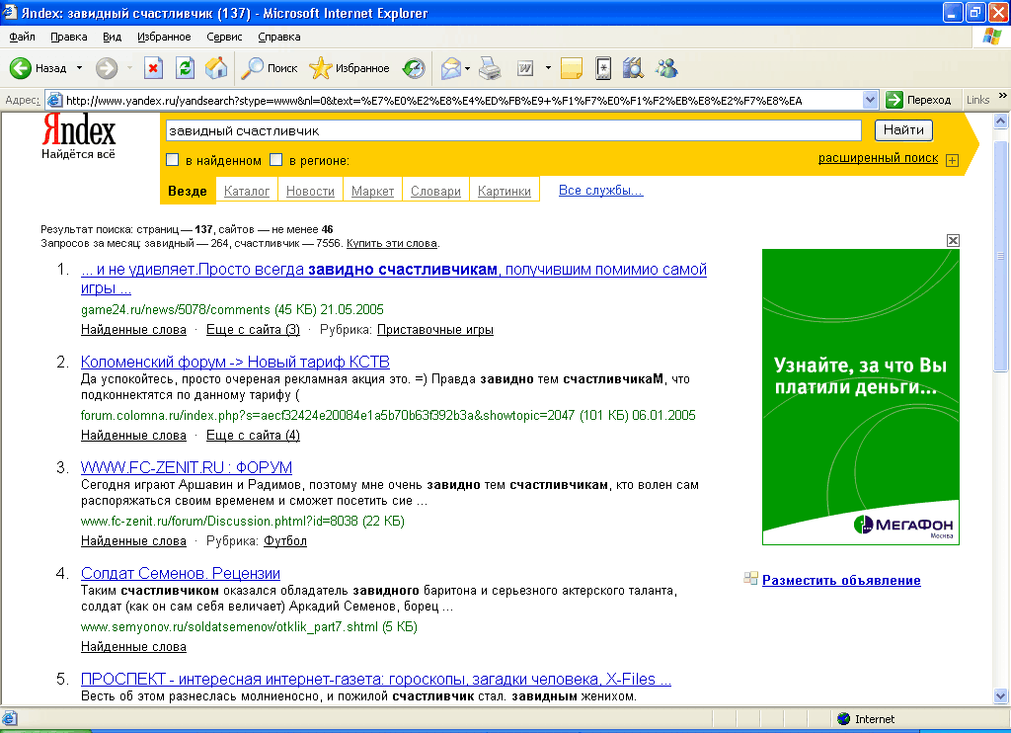Screen dimensions: 1011x733
Task: Launch the Messenger people icon
Action: (666, 68)
